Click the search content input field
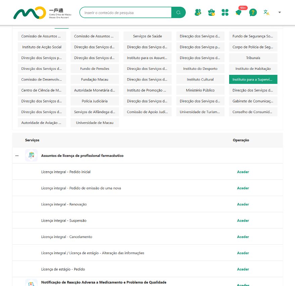This screenshot has width=295, height=286. [x=126, y=13]
